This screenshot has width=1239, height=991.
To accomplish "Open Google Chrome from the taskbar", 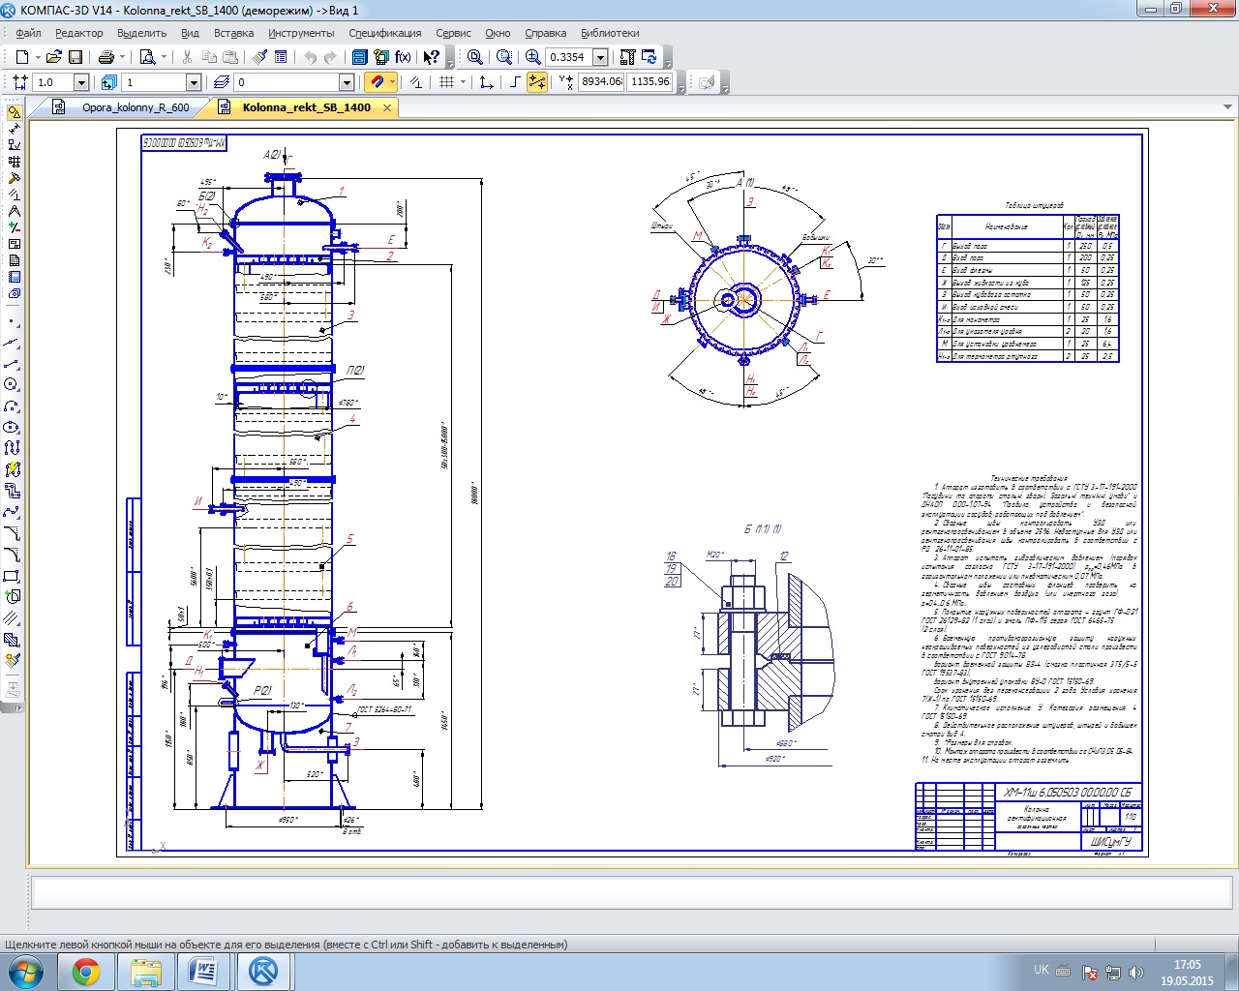I will point(86,972).
